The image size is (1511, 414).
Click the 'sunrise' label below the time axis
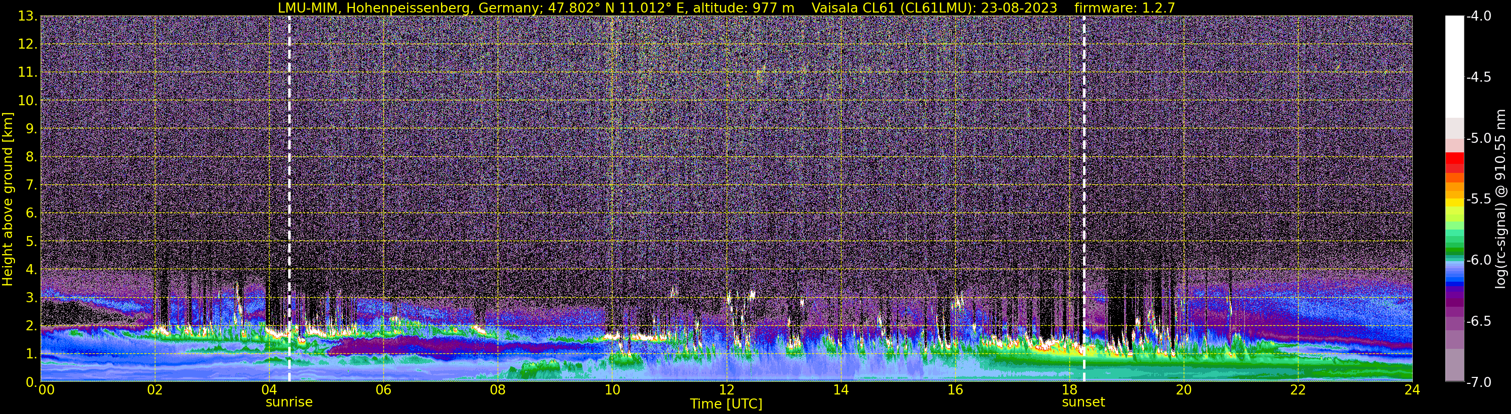pos(289,402)
